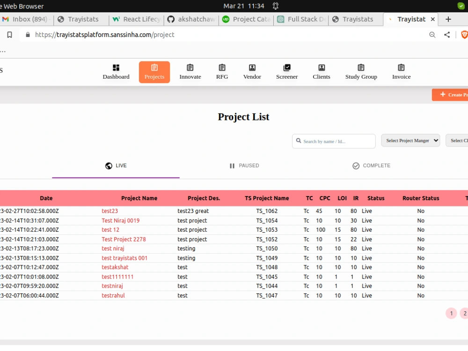Click the share icon in address bar
468x351 pixels.
[x=447, y=35]
